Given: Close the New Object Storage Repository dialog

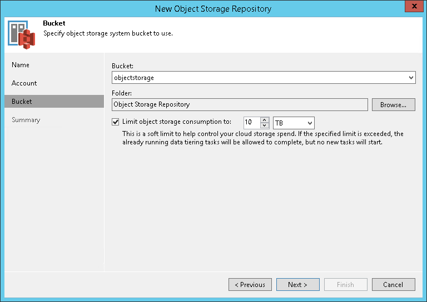Looking at the screenshot, I should click(411, 7).
